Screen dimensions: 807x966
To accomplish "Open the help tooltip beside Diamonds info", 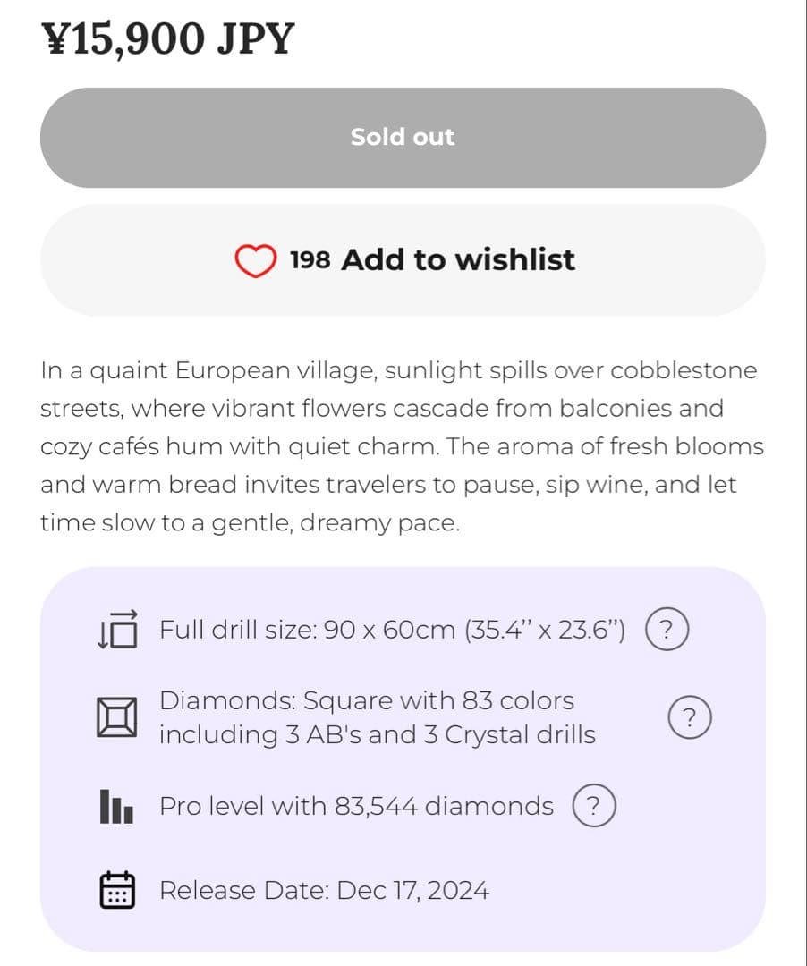I will [x=690, y=717].
